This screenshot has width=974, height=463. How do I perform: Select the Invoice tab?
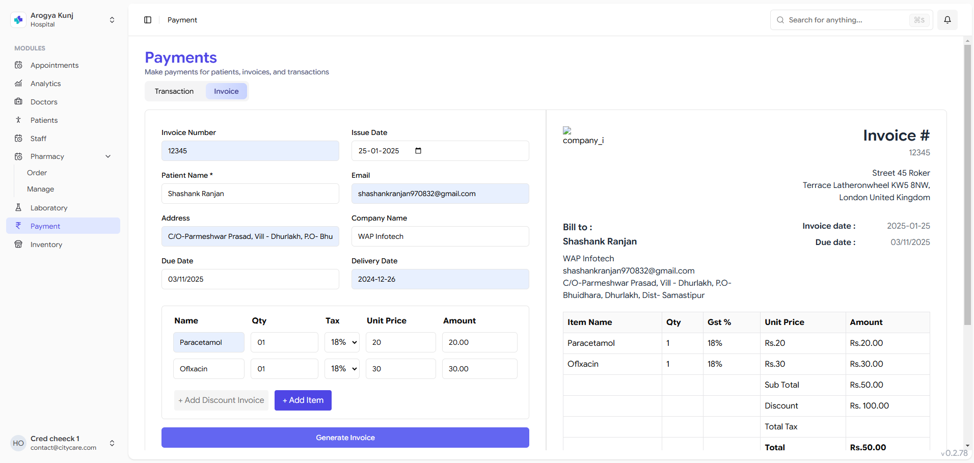point(226,91)
